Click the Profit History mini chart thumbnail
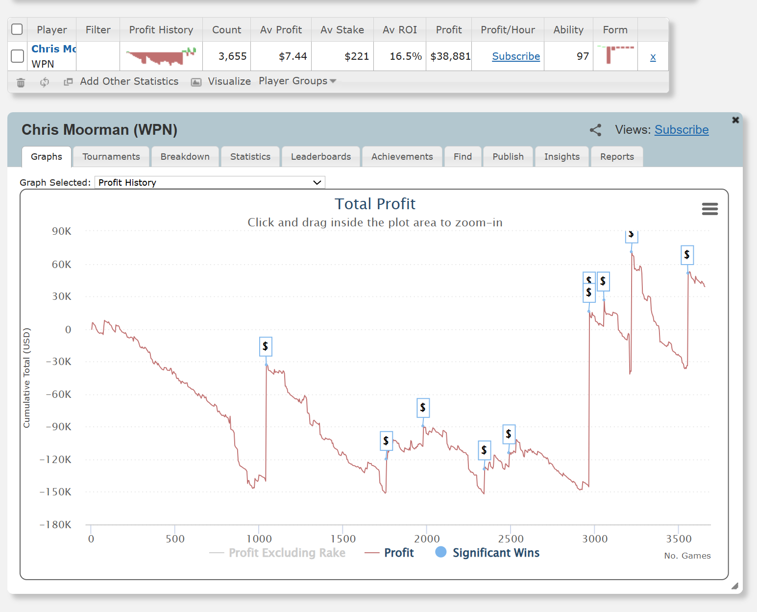Screen dimensions: 757x612 pos(161,56)
